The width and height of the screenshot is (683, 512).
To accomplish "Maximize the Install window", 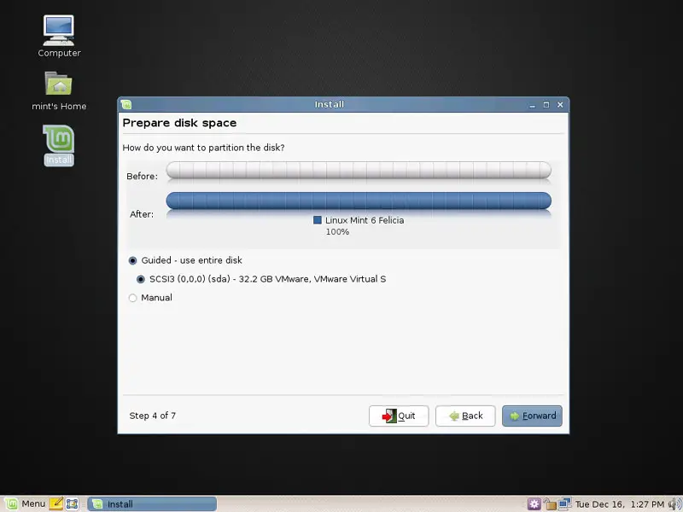I will (x=546, y=105).
